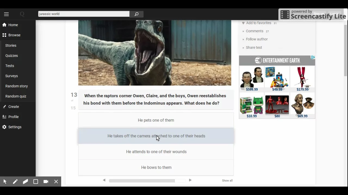The width and height of the screenshot is (348, 195).
Task: Go to next question arrow
Action: [190, 180]
